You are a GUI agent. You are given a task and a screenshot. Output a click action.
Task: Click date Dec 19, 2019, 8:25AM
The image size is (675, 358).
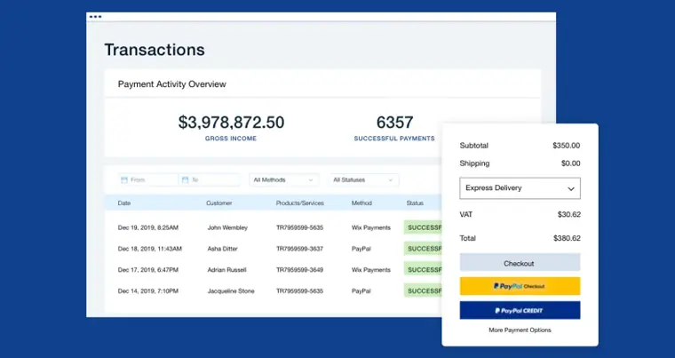(x=148, y=227)
